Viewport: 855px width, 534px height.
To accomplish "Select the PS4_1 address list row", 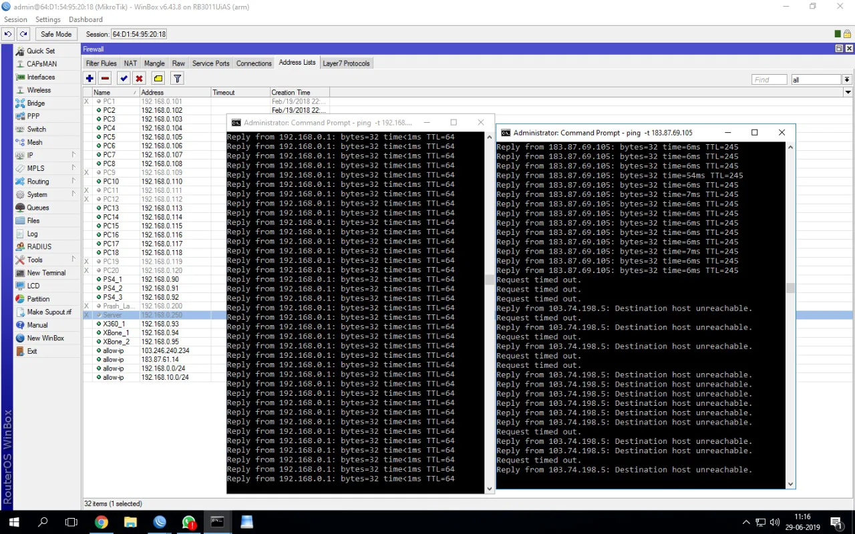I will [x=154, y=279].
